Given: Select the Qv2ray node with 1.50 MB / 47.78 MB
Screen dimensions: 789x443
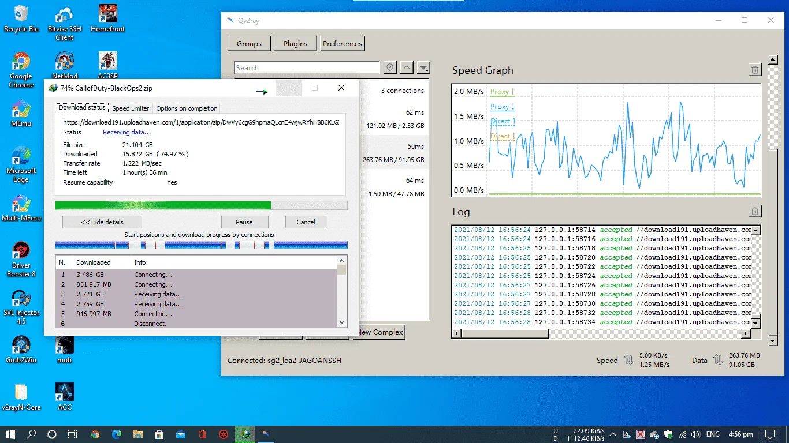Looking at the screenshot, I should tap(394, 187).
